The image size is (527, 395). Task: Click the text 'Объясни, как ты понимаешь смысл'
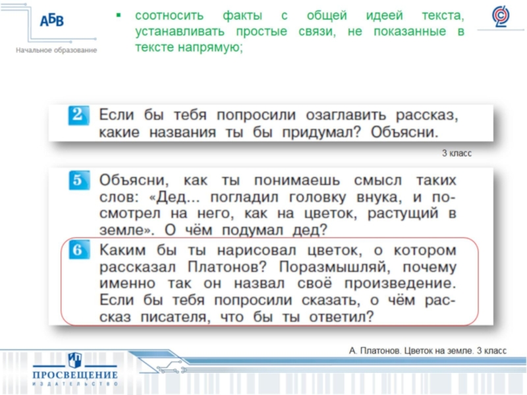coord(250,180)
